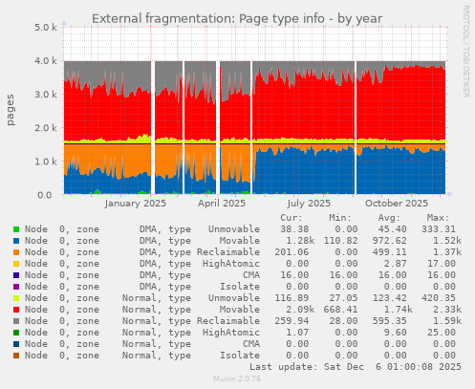Click DMA Unmovable current value 38.38

[x=294, y=229]
